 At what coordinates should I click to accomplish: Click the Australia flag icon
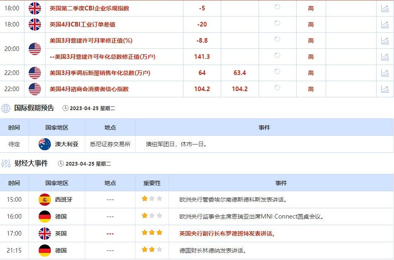pyautogui.click(x=45, y=144)
